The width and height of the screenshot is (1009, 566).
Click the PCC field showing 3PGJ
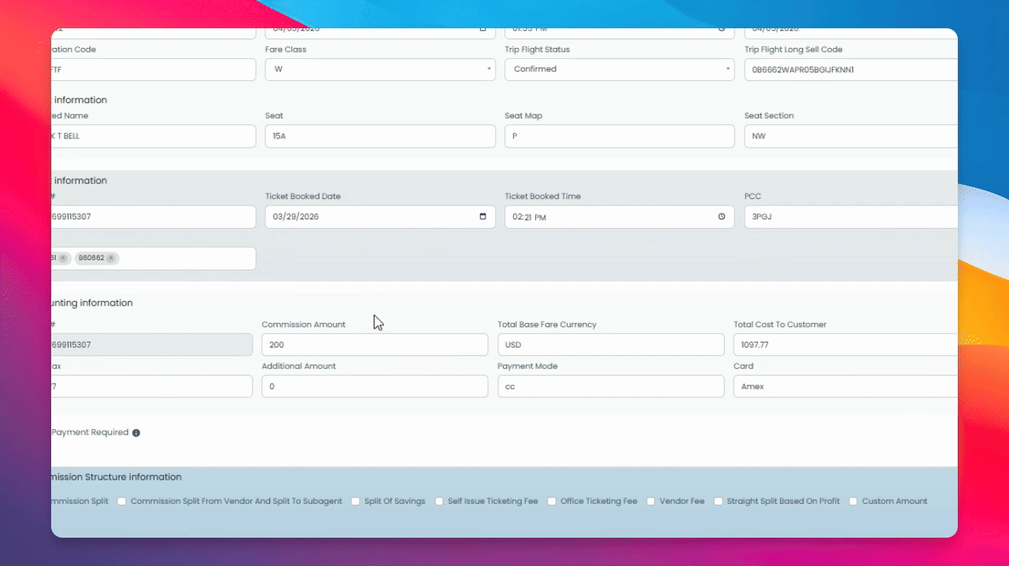click(x=851, y=217)
